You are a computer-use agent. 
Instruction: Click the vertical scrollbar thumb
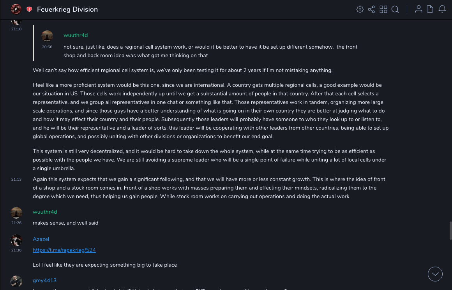click(450, 230)
